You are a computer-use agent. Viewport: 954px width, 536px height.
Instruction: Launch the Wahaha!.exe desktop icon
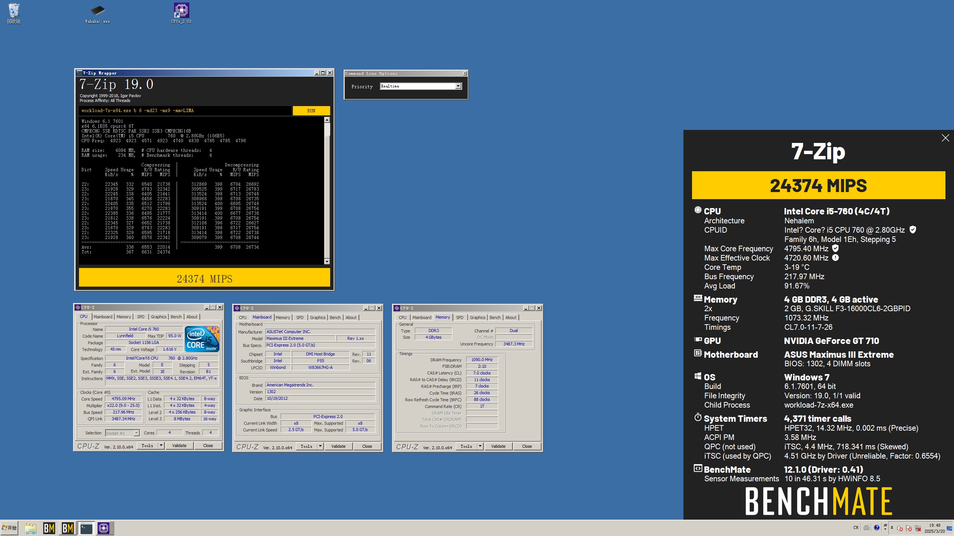click(97, 13)
